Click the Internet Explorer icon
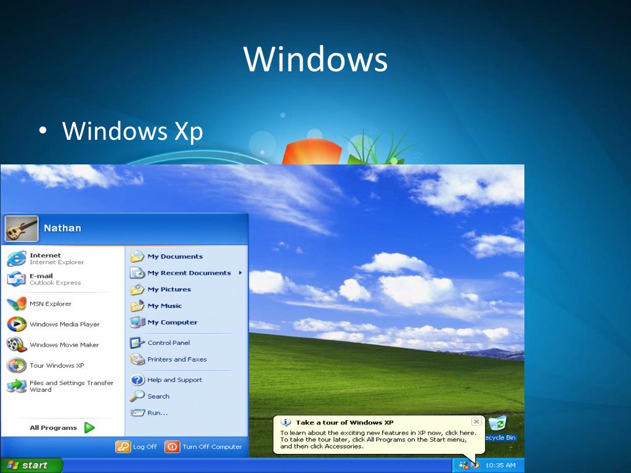631x473 pixels. (x=17, y=258)
